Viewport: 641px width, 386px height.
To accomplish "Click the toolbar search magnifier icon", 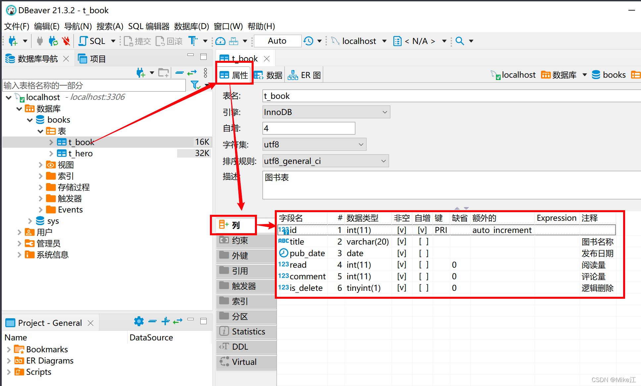I will pyautogui.click(x=460, y=41).
